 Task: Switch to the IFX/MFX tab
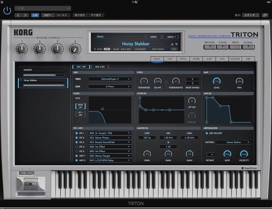[235, 59]
